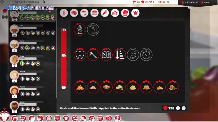This screenshot has width=218, height=122.
Task: Pick the Italy recipe book skill
Action: click(x=106, y=55)
